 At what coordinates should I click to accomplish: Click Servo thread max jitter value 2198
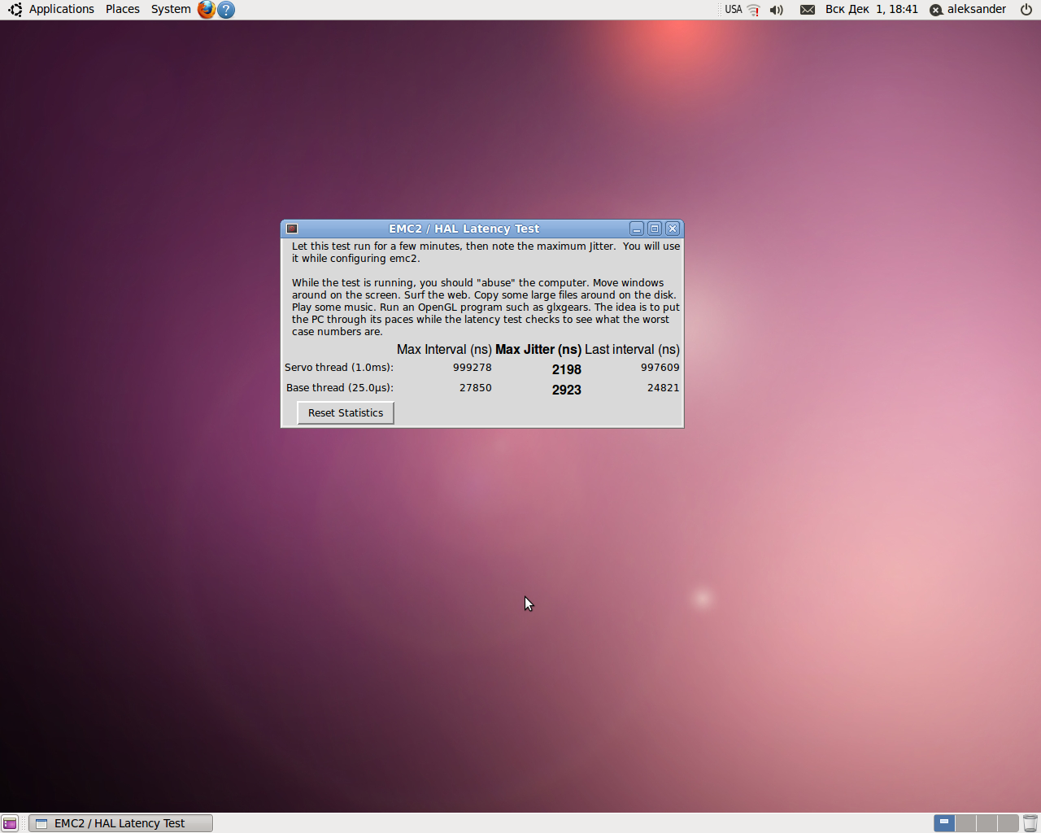[x=567, y=370]
